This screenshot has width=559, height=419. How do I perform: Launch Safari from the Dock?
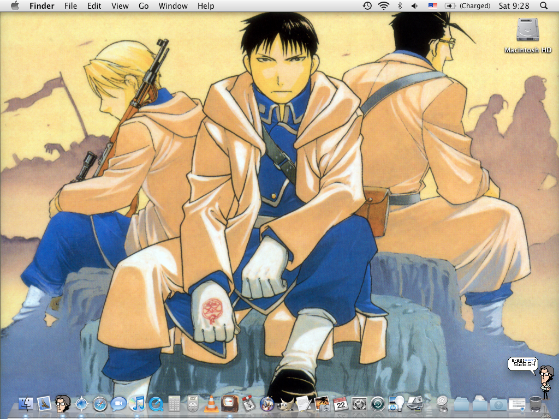pyautogui.click(x=100, y=404)
